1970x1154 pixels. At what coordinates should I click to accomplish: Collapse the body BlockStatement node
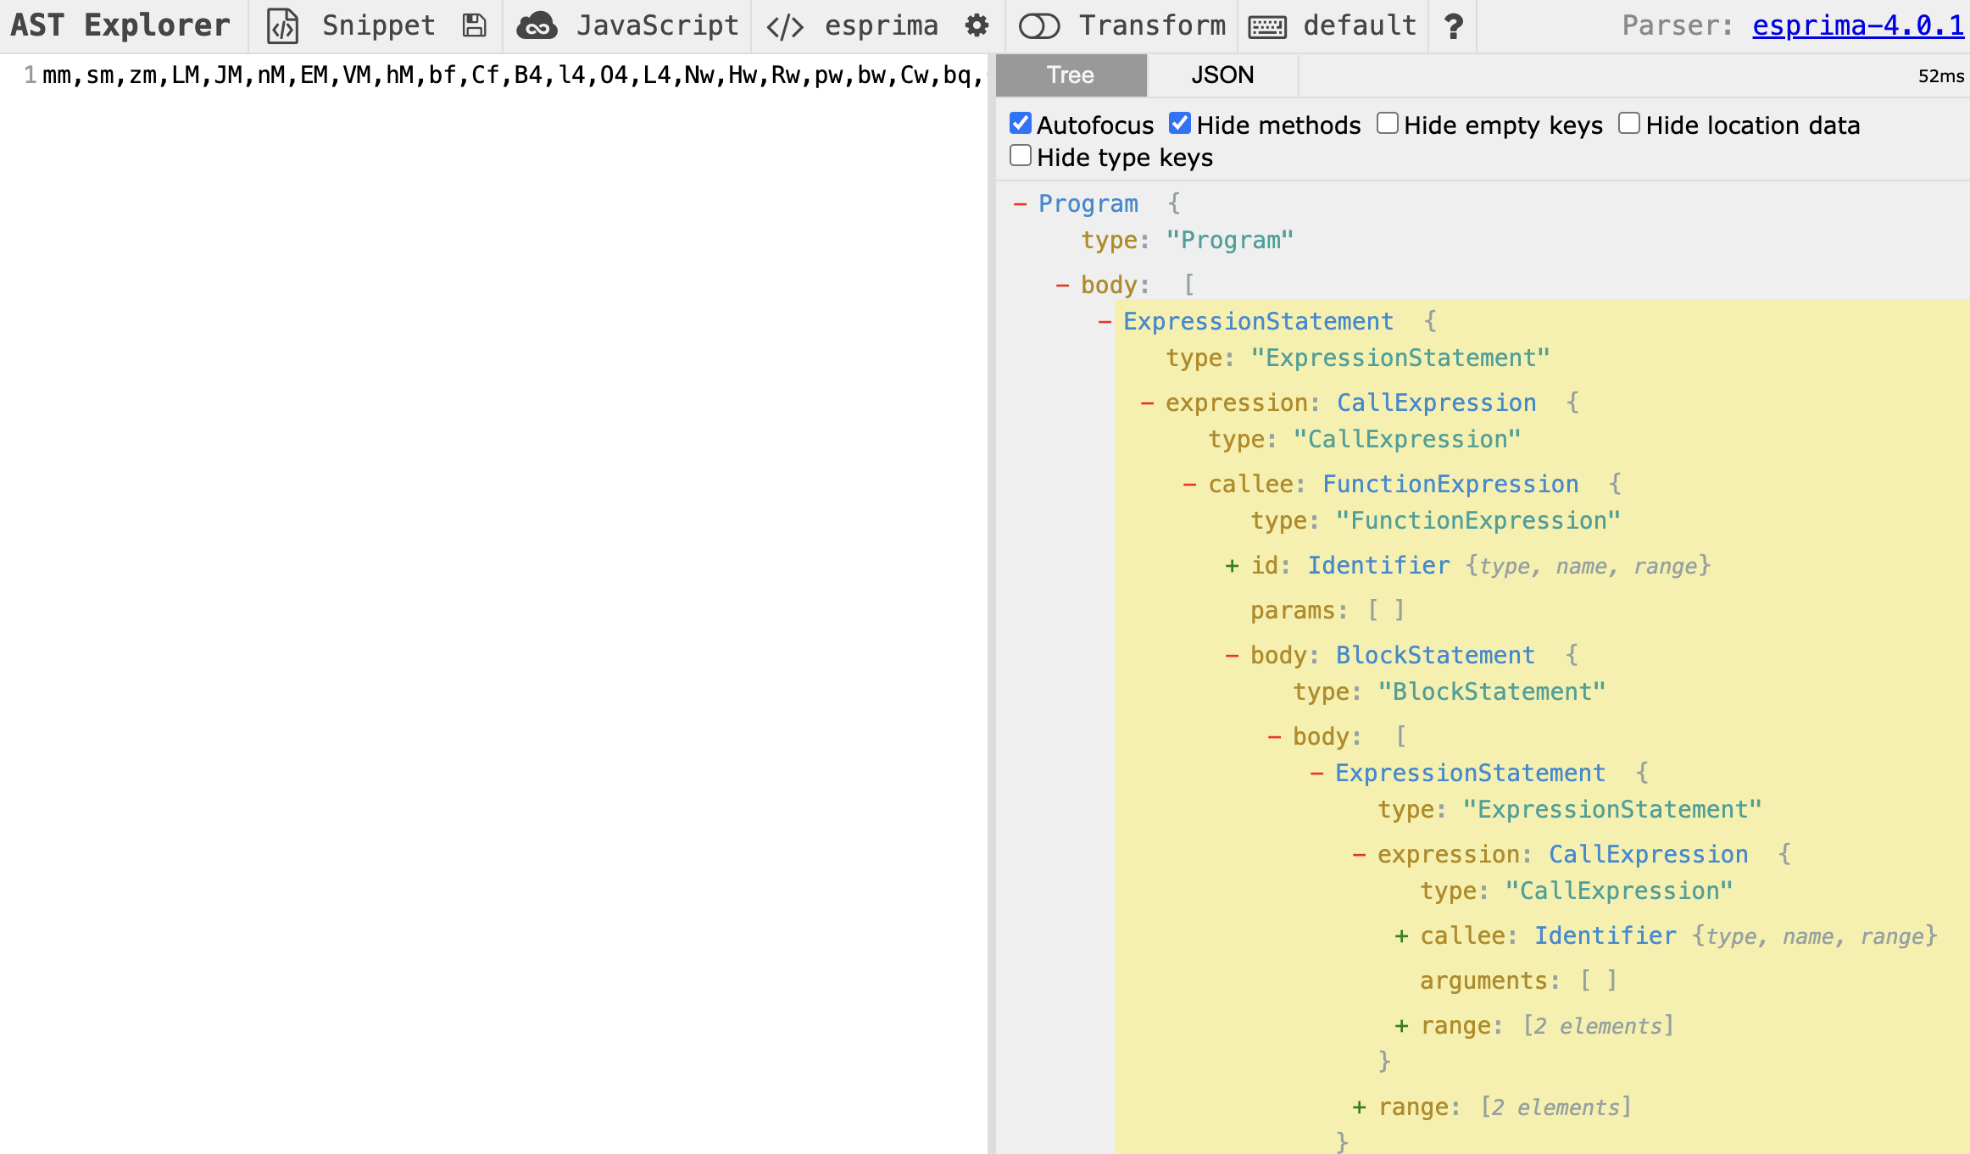1232,656
